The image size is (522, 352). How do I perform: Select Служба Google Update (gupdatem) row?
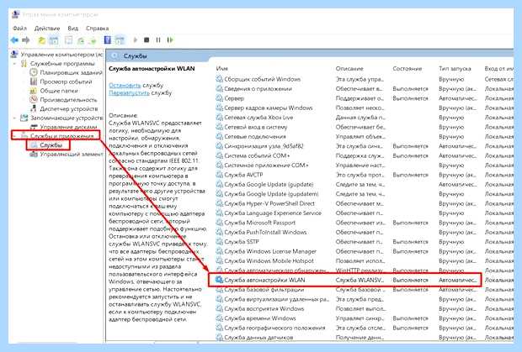coord(271,194)
